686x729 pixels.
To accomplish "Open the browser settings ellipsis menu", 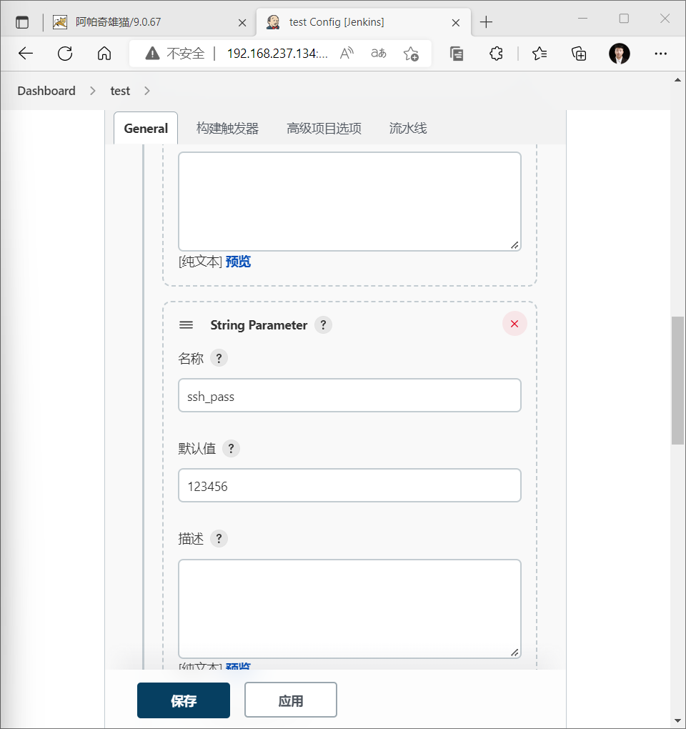I will 660,54.
